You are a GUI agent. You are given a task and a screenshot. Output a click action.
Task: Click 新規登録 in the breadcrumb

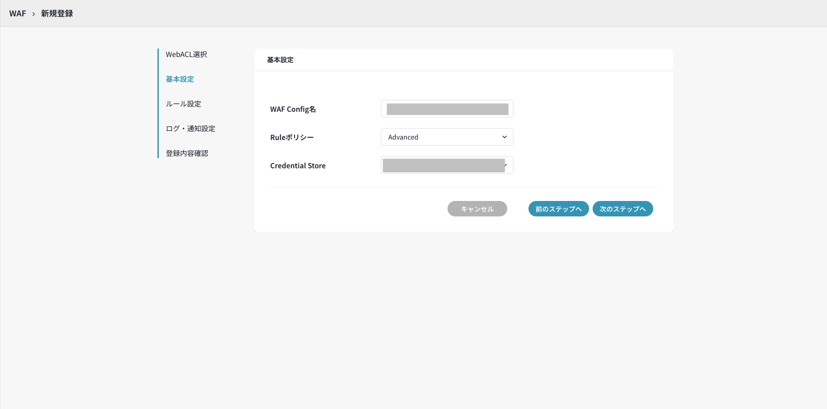pos(57,14)
